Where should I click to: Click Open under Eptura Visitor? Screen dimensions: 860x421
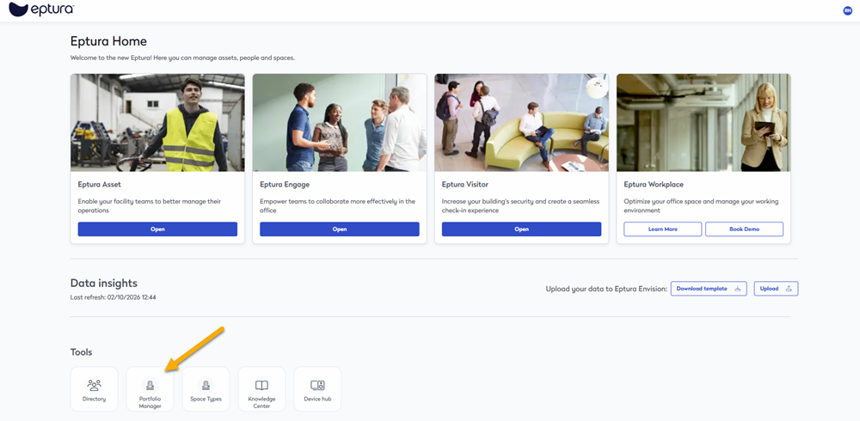point(521,229)
